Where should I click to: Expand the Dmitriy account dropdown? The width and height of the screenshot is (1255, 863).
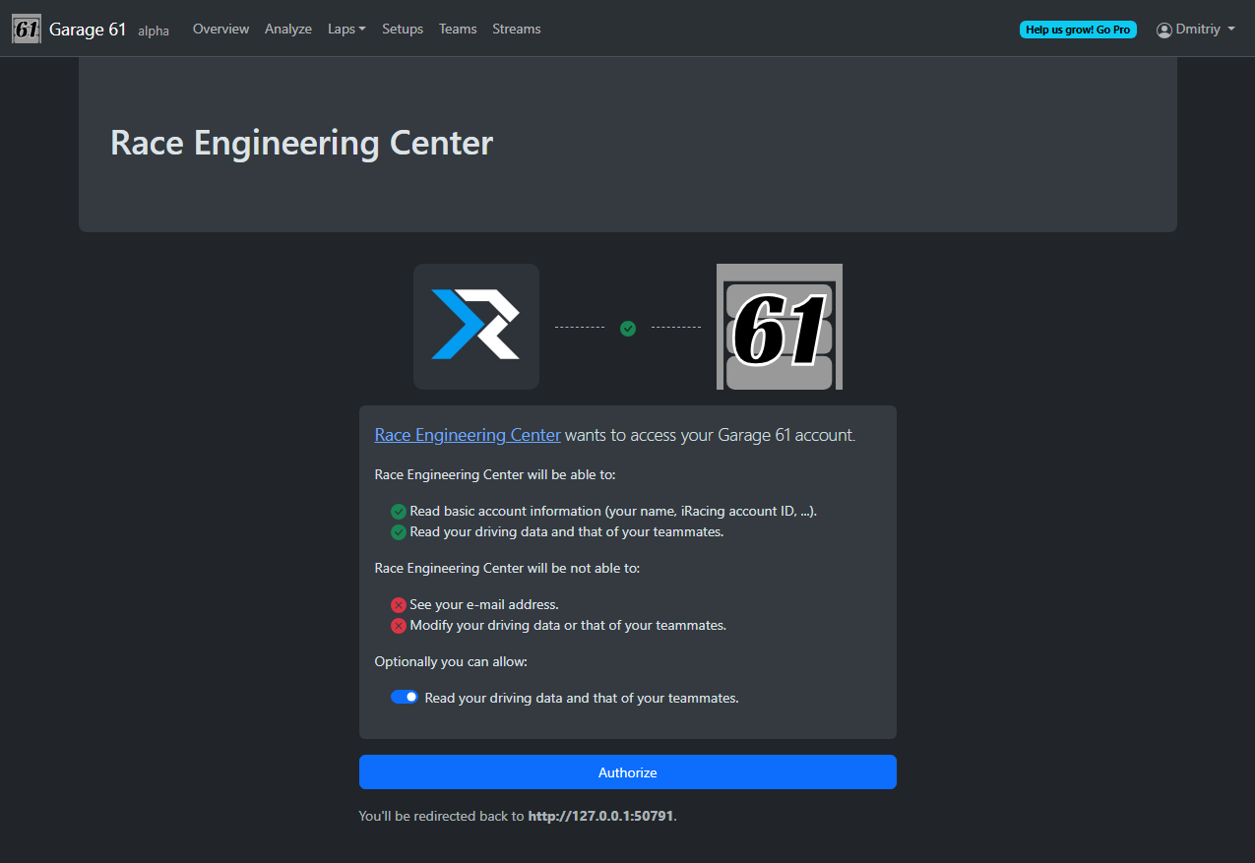pyautogui.click(x=1195, y=29)
